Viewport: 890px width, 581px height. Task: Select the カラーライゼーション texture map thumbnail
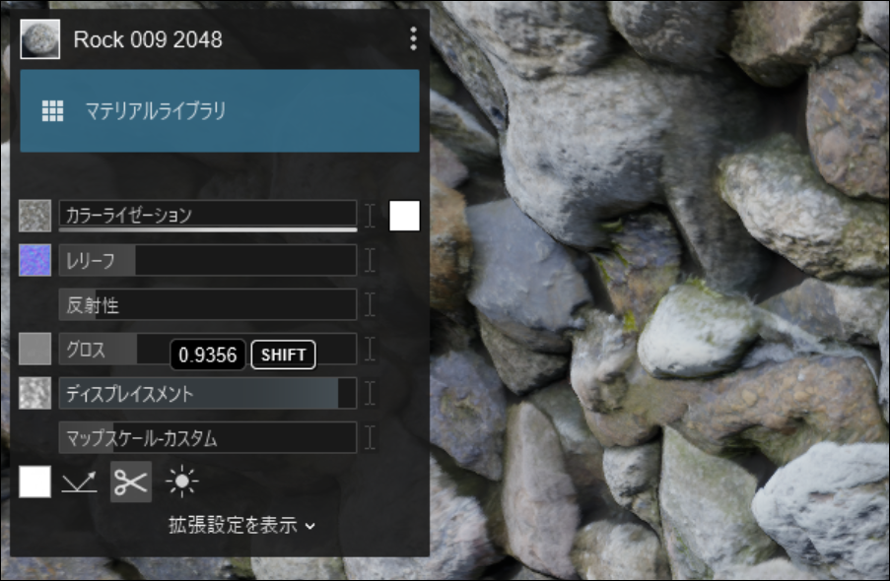point(35,216)
